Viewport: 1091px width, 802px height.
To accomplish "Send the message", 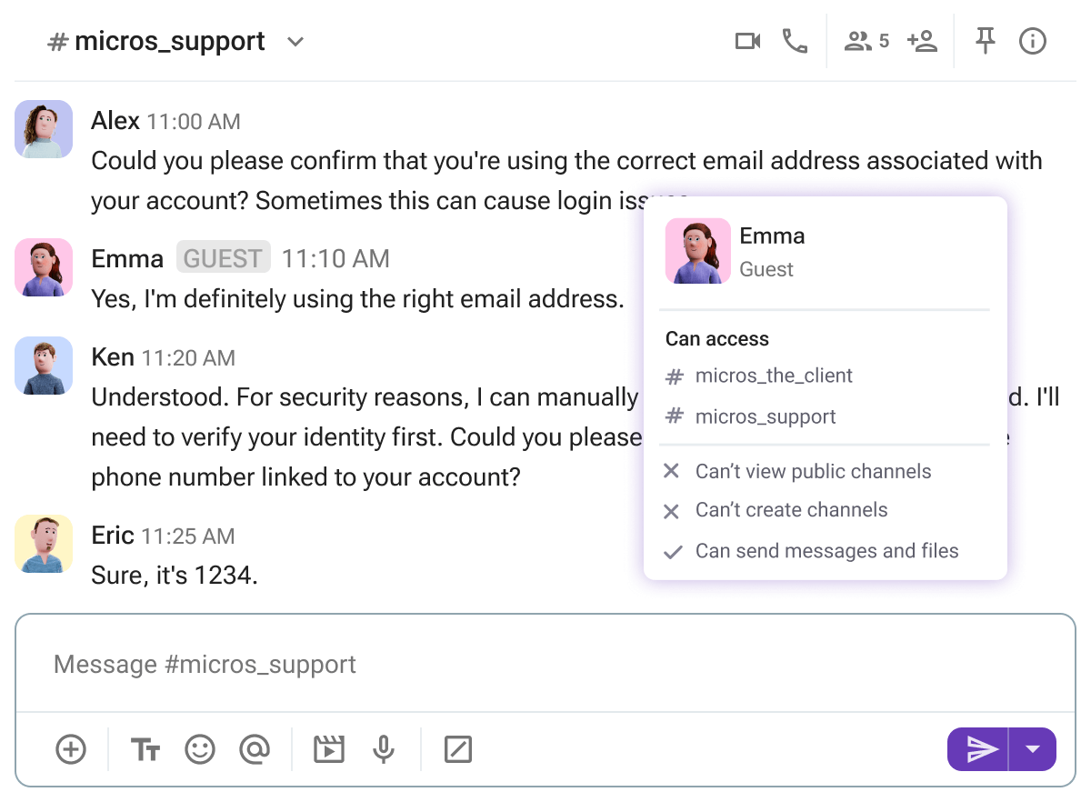I will (979, 749).
